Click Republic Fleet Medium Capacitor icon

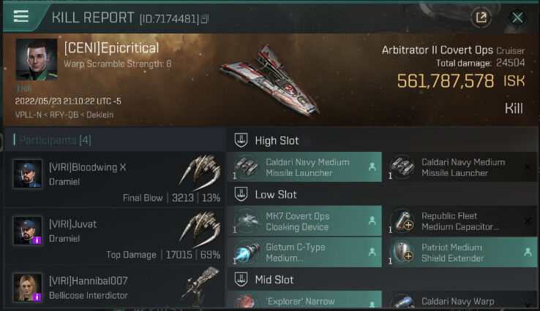402,221
